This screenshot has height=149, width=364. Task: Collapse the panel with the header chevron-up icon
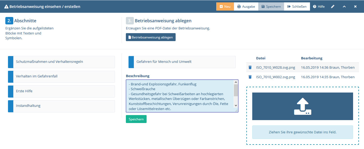[344, 7]
